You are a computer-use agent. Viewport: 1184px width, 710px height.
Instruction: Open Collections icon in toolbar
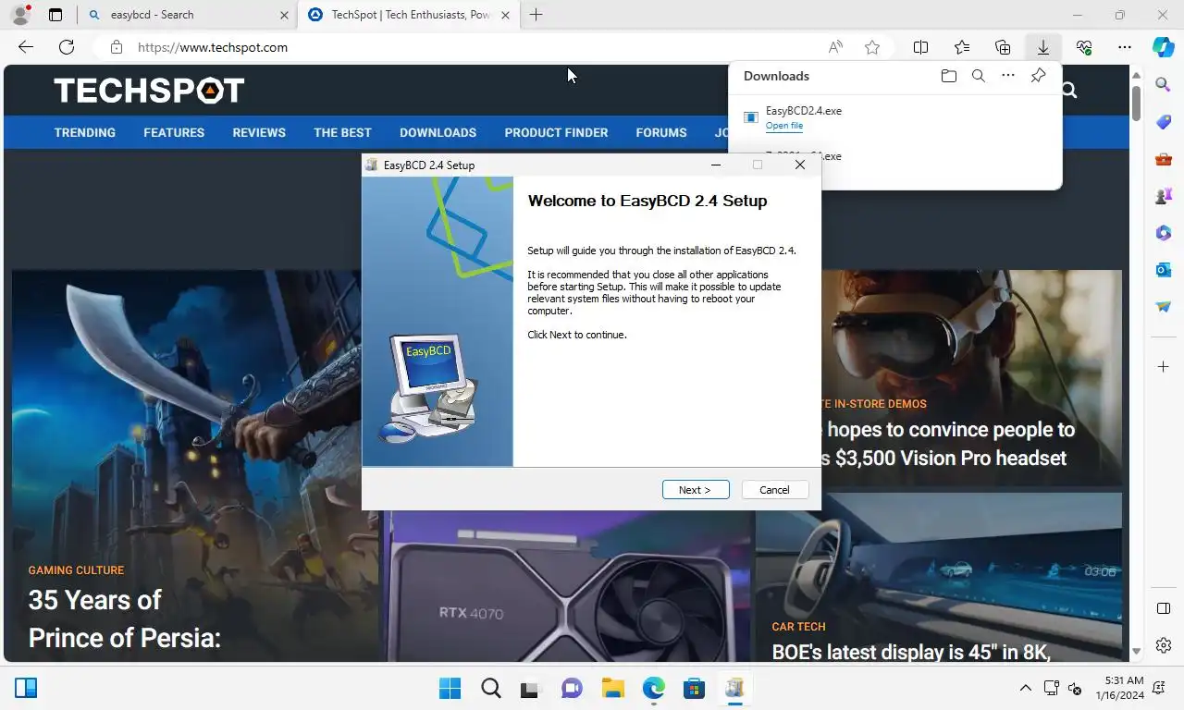click(1003, 47)
